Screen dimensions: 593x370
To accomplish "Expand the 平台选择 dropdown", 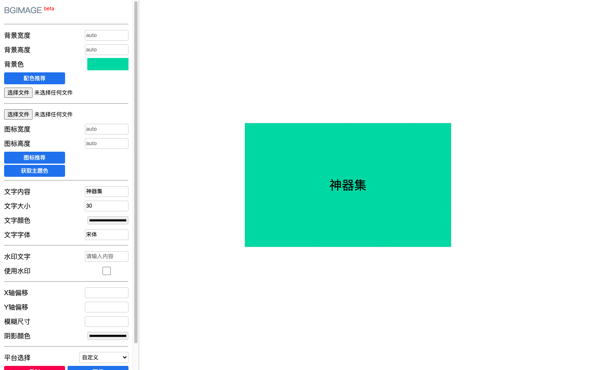I will (103, 358).
